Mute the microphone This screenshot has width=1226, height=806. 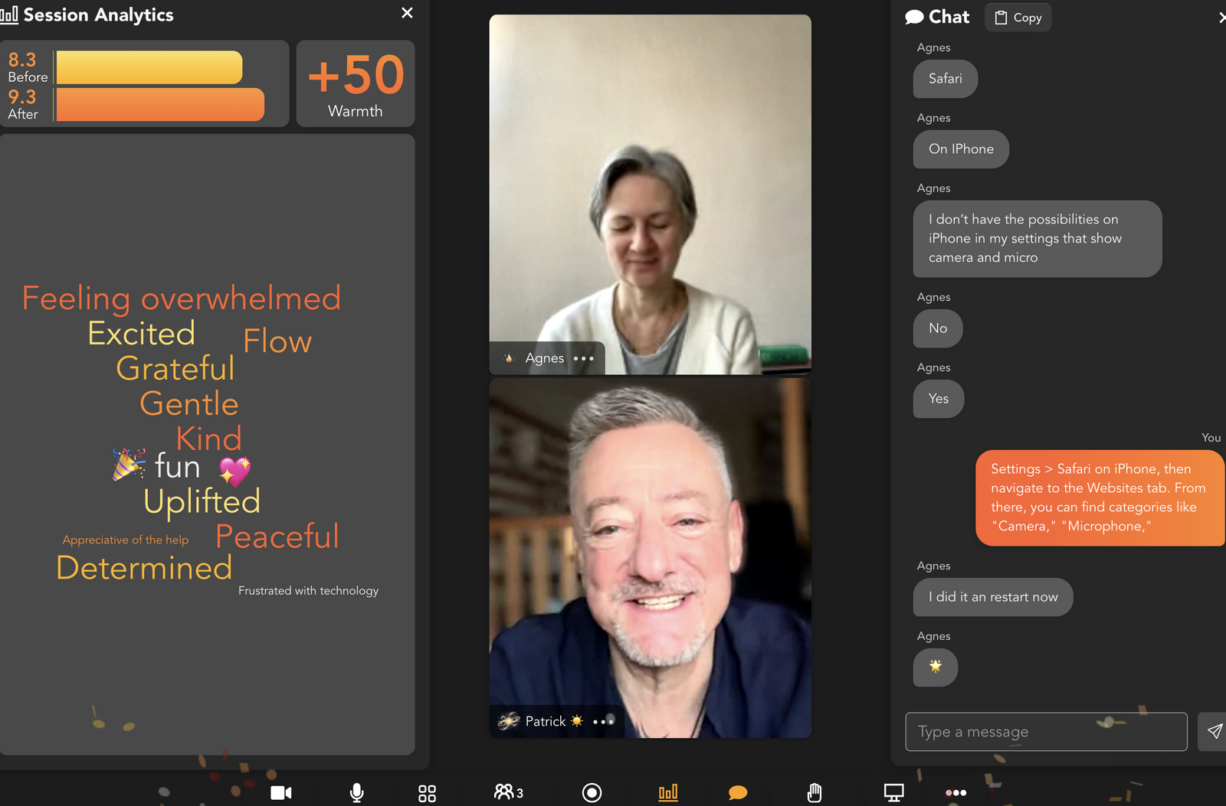(x=356, y=792)
